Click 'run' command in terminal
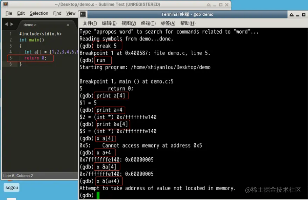The height and width of the screenshot is (200, 308). pos(101,60)
